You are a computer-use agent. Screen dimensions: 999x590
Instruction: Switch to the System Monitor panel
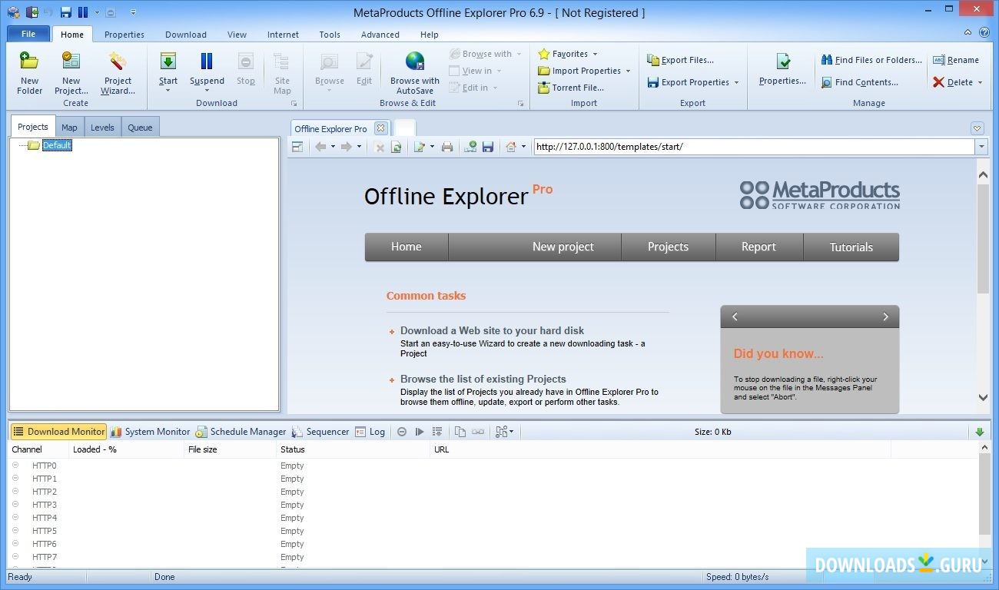click(150, 432)
